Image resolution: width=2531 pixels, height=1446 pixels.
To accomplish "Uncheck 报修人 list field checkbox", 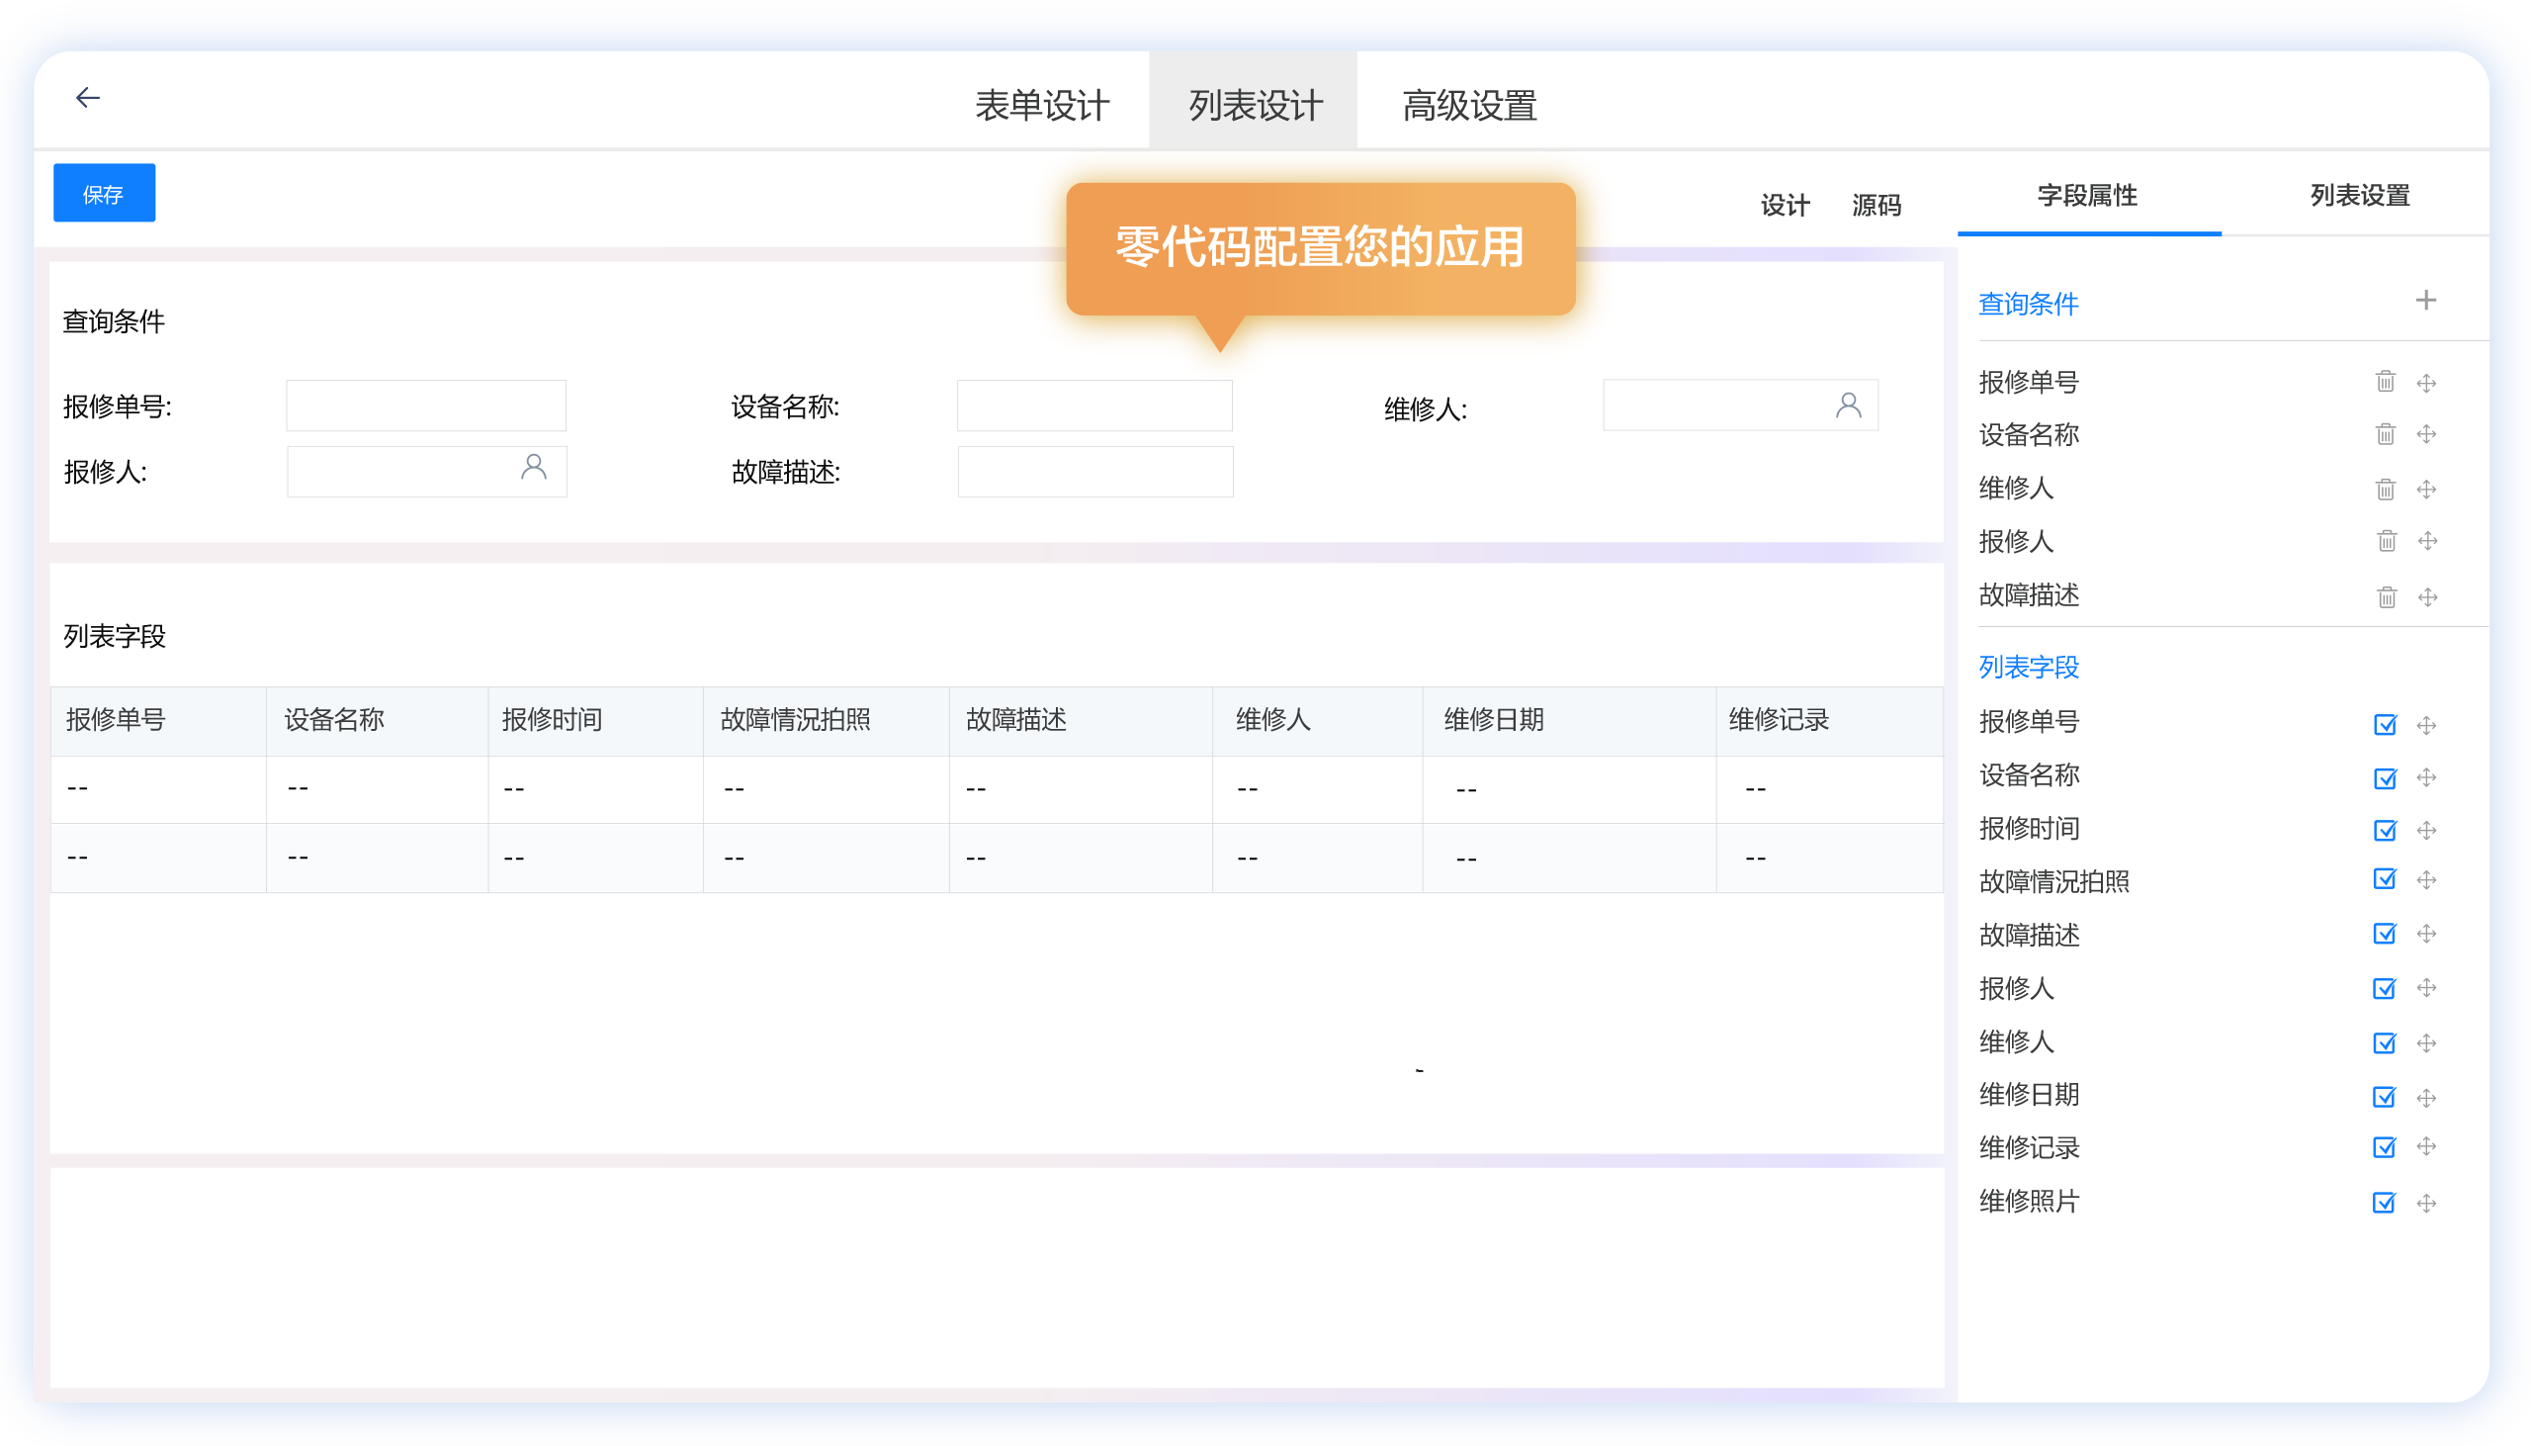I will pyautogui.click(x=2384, y=988).
